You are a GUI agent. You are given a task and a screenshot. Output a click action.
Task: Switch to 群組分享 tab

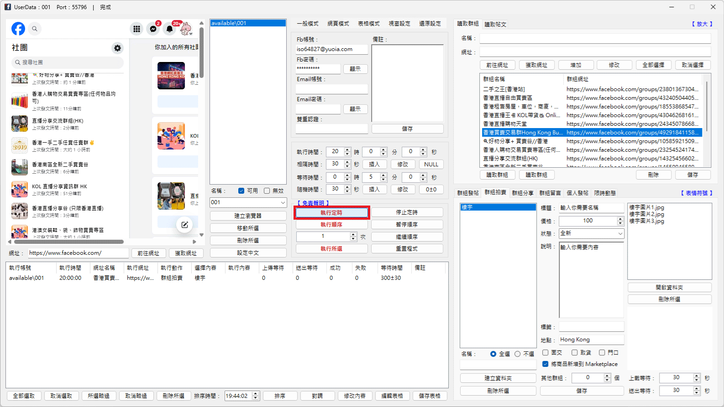523,193
